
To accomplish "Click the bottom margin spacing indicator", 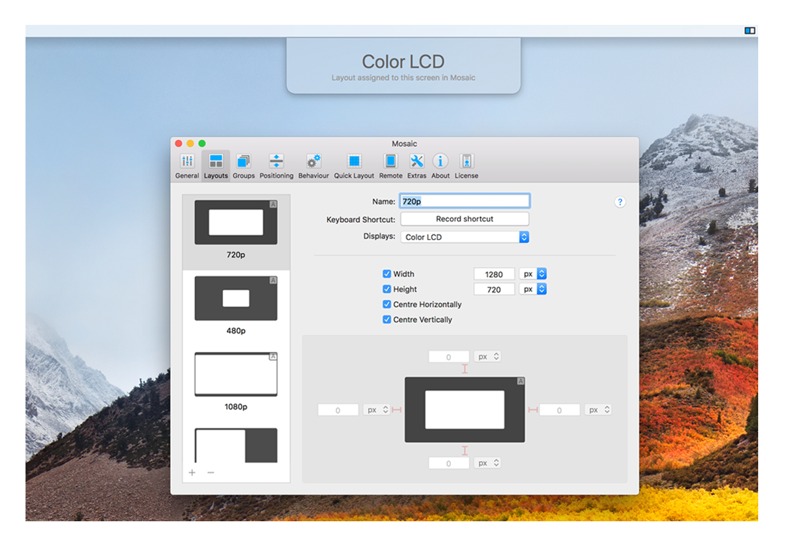I will tap(465, 451).
